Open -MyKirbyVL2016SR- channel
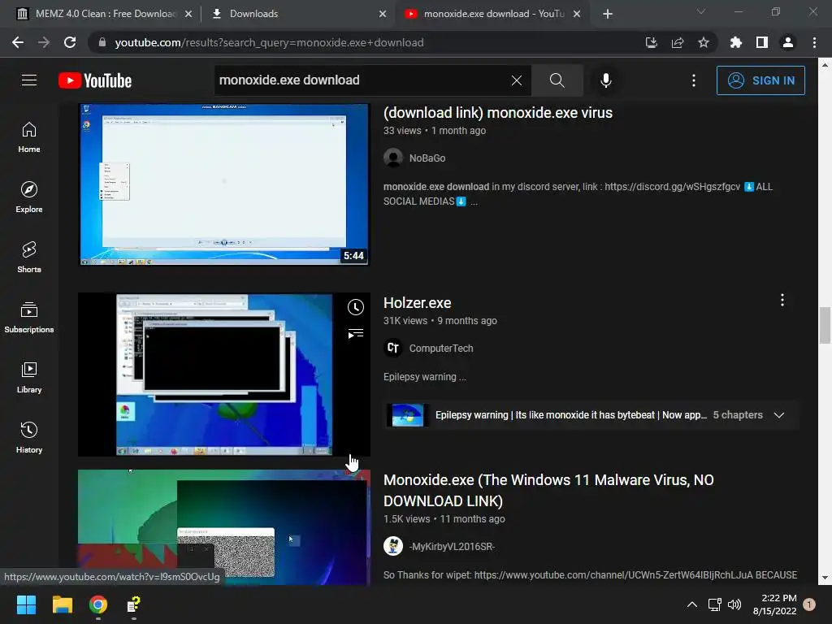The width and height of the screenshot is (832, 624). (x=452, y=547)
